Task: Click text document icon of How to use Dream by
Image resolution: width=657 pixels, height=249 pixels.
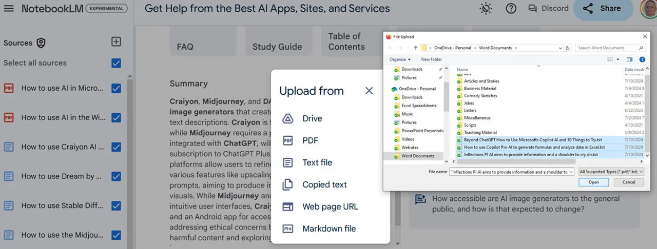Action: point(9,176)
